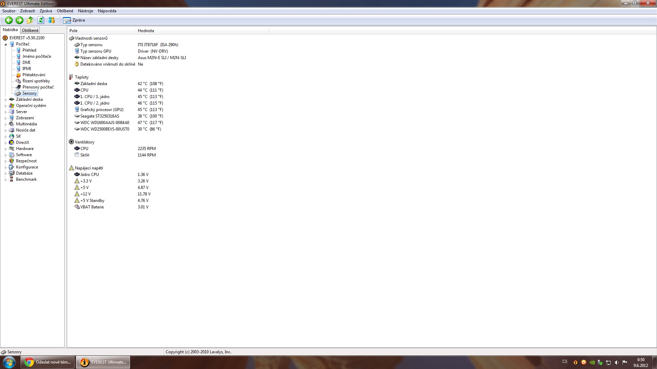657x369 pixels.
Task: Expand the Operační systém tree node
Action: tap(6, 106)
